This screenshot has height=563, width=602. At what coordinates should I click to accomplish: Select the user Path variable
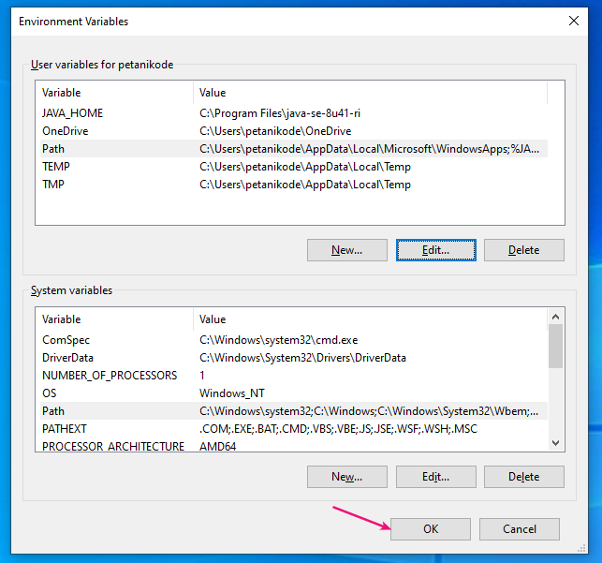[53, 149]
